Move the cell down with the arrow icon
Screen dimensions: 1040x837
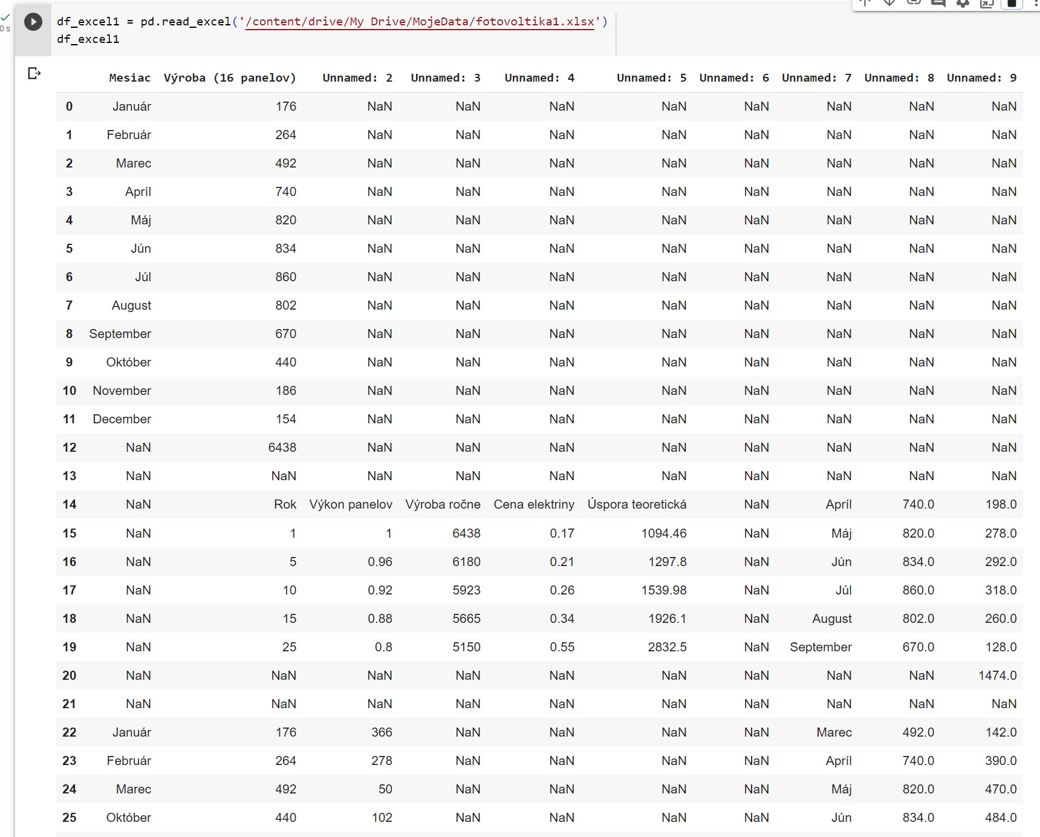coord(889,3)
